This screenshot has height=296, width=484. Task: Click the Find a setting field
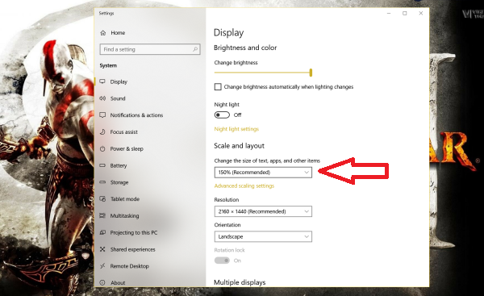(150, 49)
